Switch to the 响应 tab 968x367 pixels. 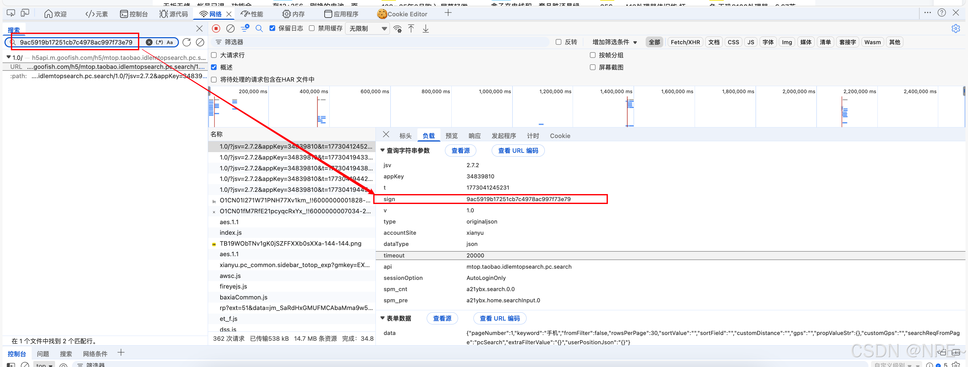(x=474, y=136)
